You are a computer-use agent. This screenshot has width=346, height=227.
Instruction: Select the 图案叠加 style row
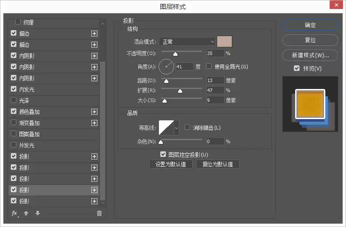coord(54,134)
